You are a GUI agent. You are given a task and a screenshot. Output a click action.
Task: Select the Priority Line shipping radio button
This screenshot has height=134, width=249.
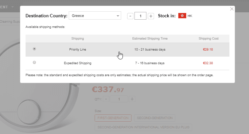pos(35,49)
